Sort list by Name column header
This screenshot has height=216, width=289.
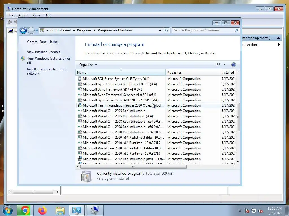(x=121, y=73)
